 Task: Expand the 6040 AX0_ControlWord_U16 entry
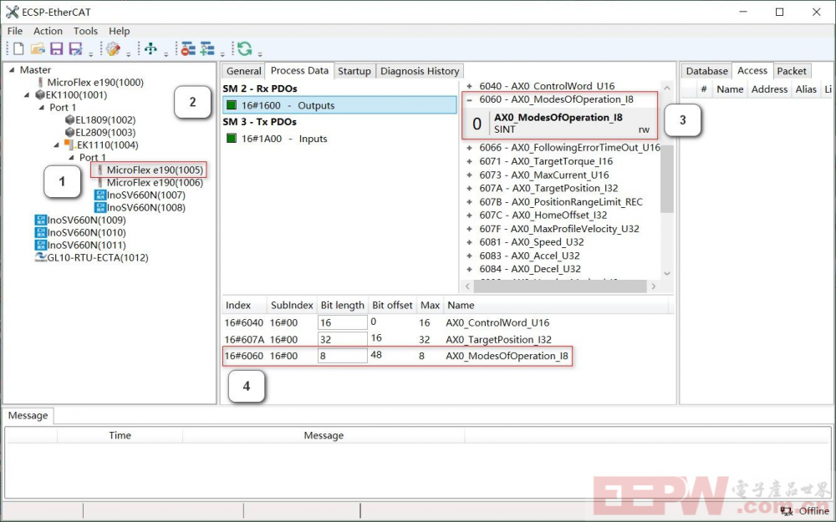click(470, 86)
